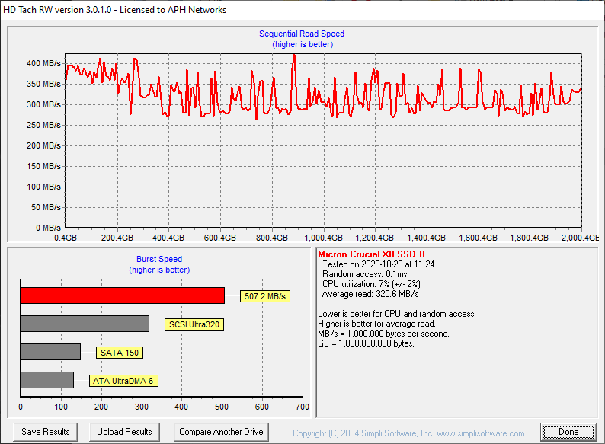Screen dimensions: 605x444
Task: Click the gray SATA 150 bar
Action: coord(50,352)
